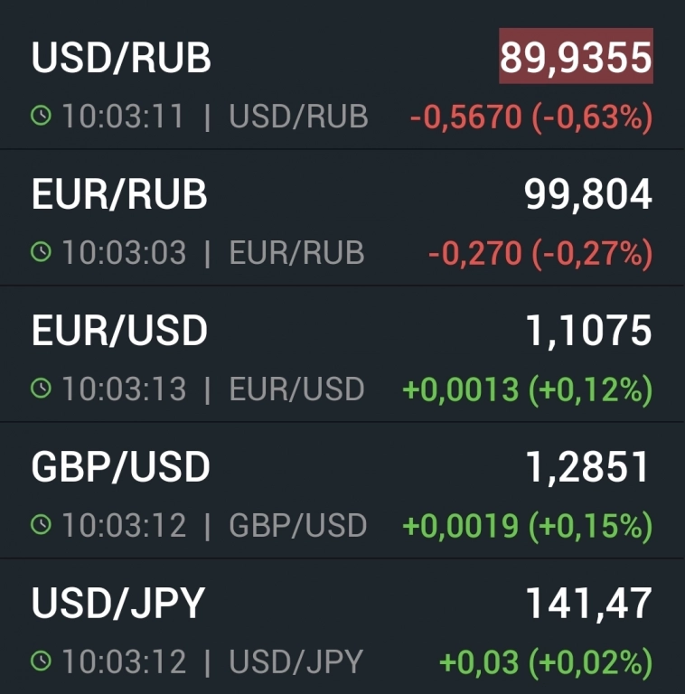The image size is (685, 694).
Task: Click the clock icon beside 10:03:03
Action: [x=42, y=253]
